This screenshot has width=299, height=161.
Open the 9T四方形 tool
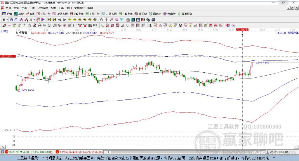pyautogui.click(x=109, y=14)
